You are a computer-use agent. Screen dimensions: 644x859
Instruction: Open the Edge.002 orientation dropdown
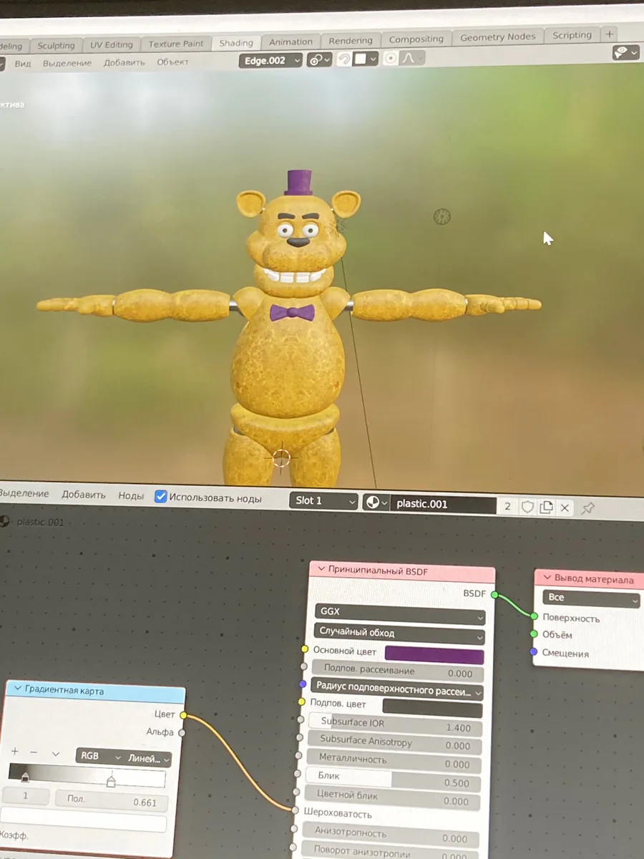[x=271, y=61]
